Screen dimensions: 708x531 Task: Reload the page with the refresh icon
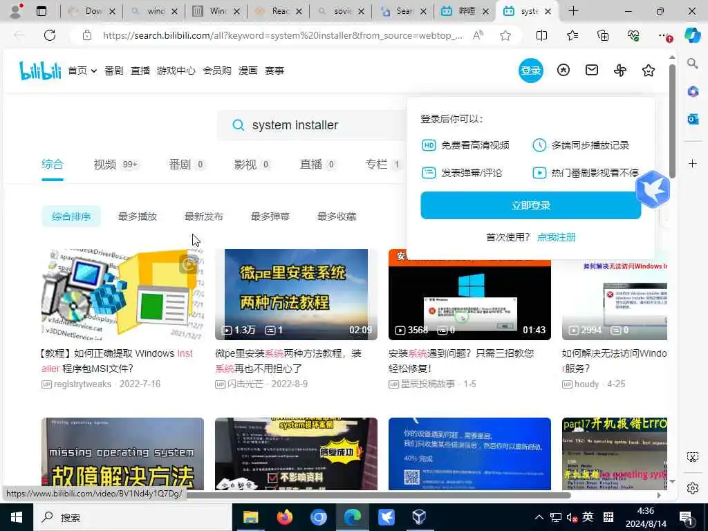coord(50,35)
